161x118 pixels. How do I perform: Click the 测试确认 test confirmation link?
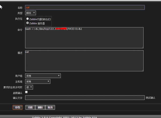tap(150, 98)
